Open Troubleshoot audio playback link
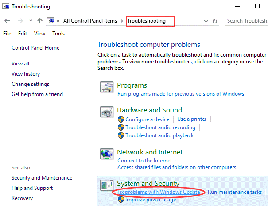268x208 pixels. click(159, 135)
